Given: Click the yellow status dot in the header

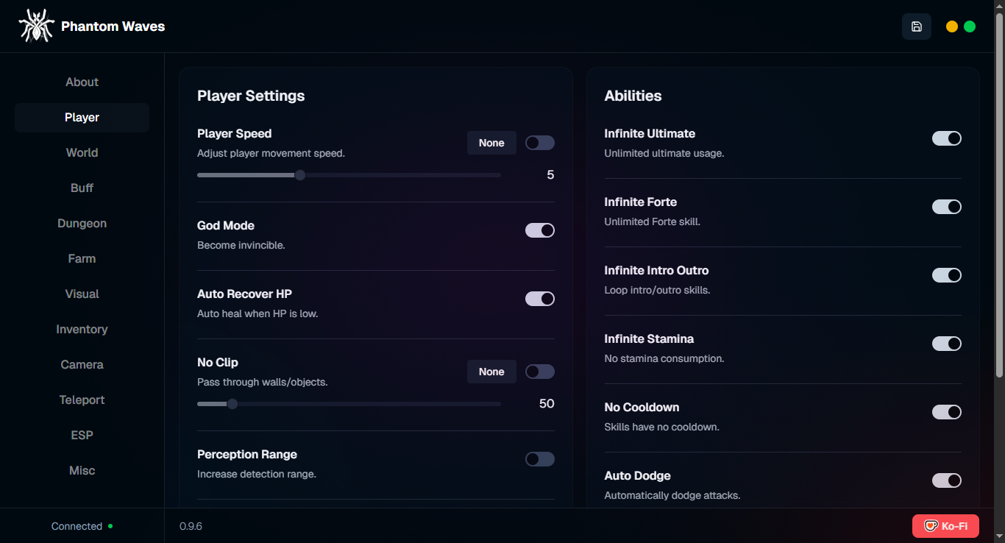Looking at the screenshot, I should click(951, 26).
